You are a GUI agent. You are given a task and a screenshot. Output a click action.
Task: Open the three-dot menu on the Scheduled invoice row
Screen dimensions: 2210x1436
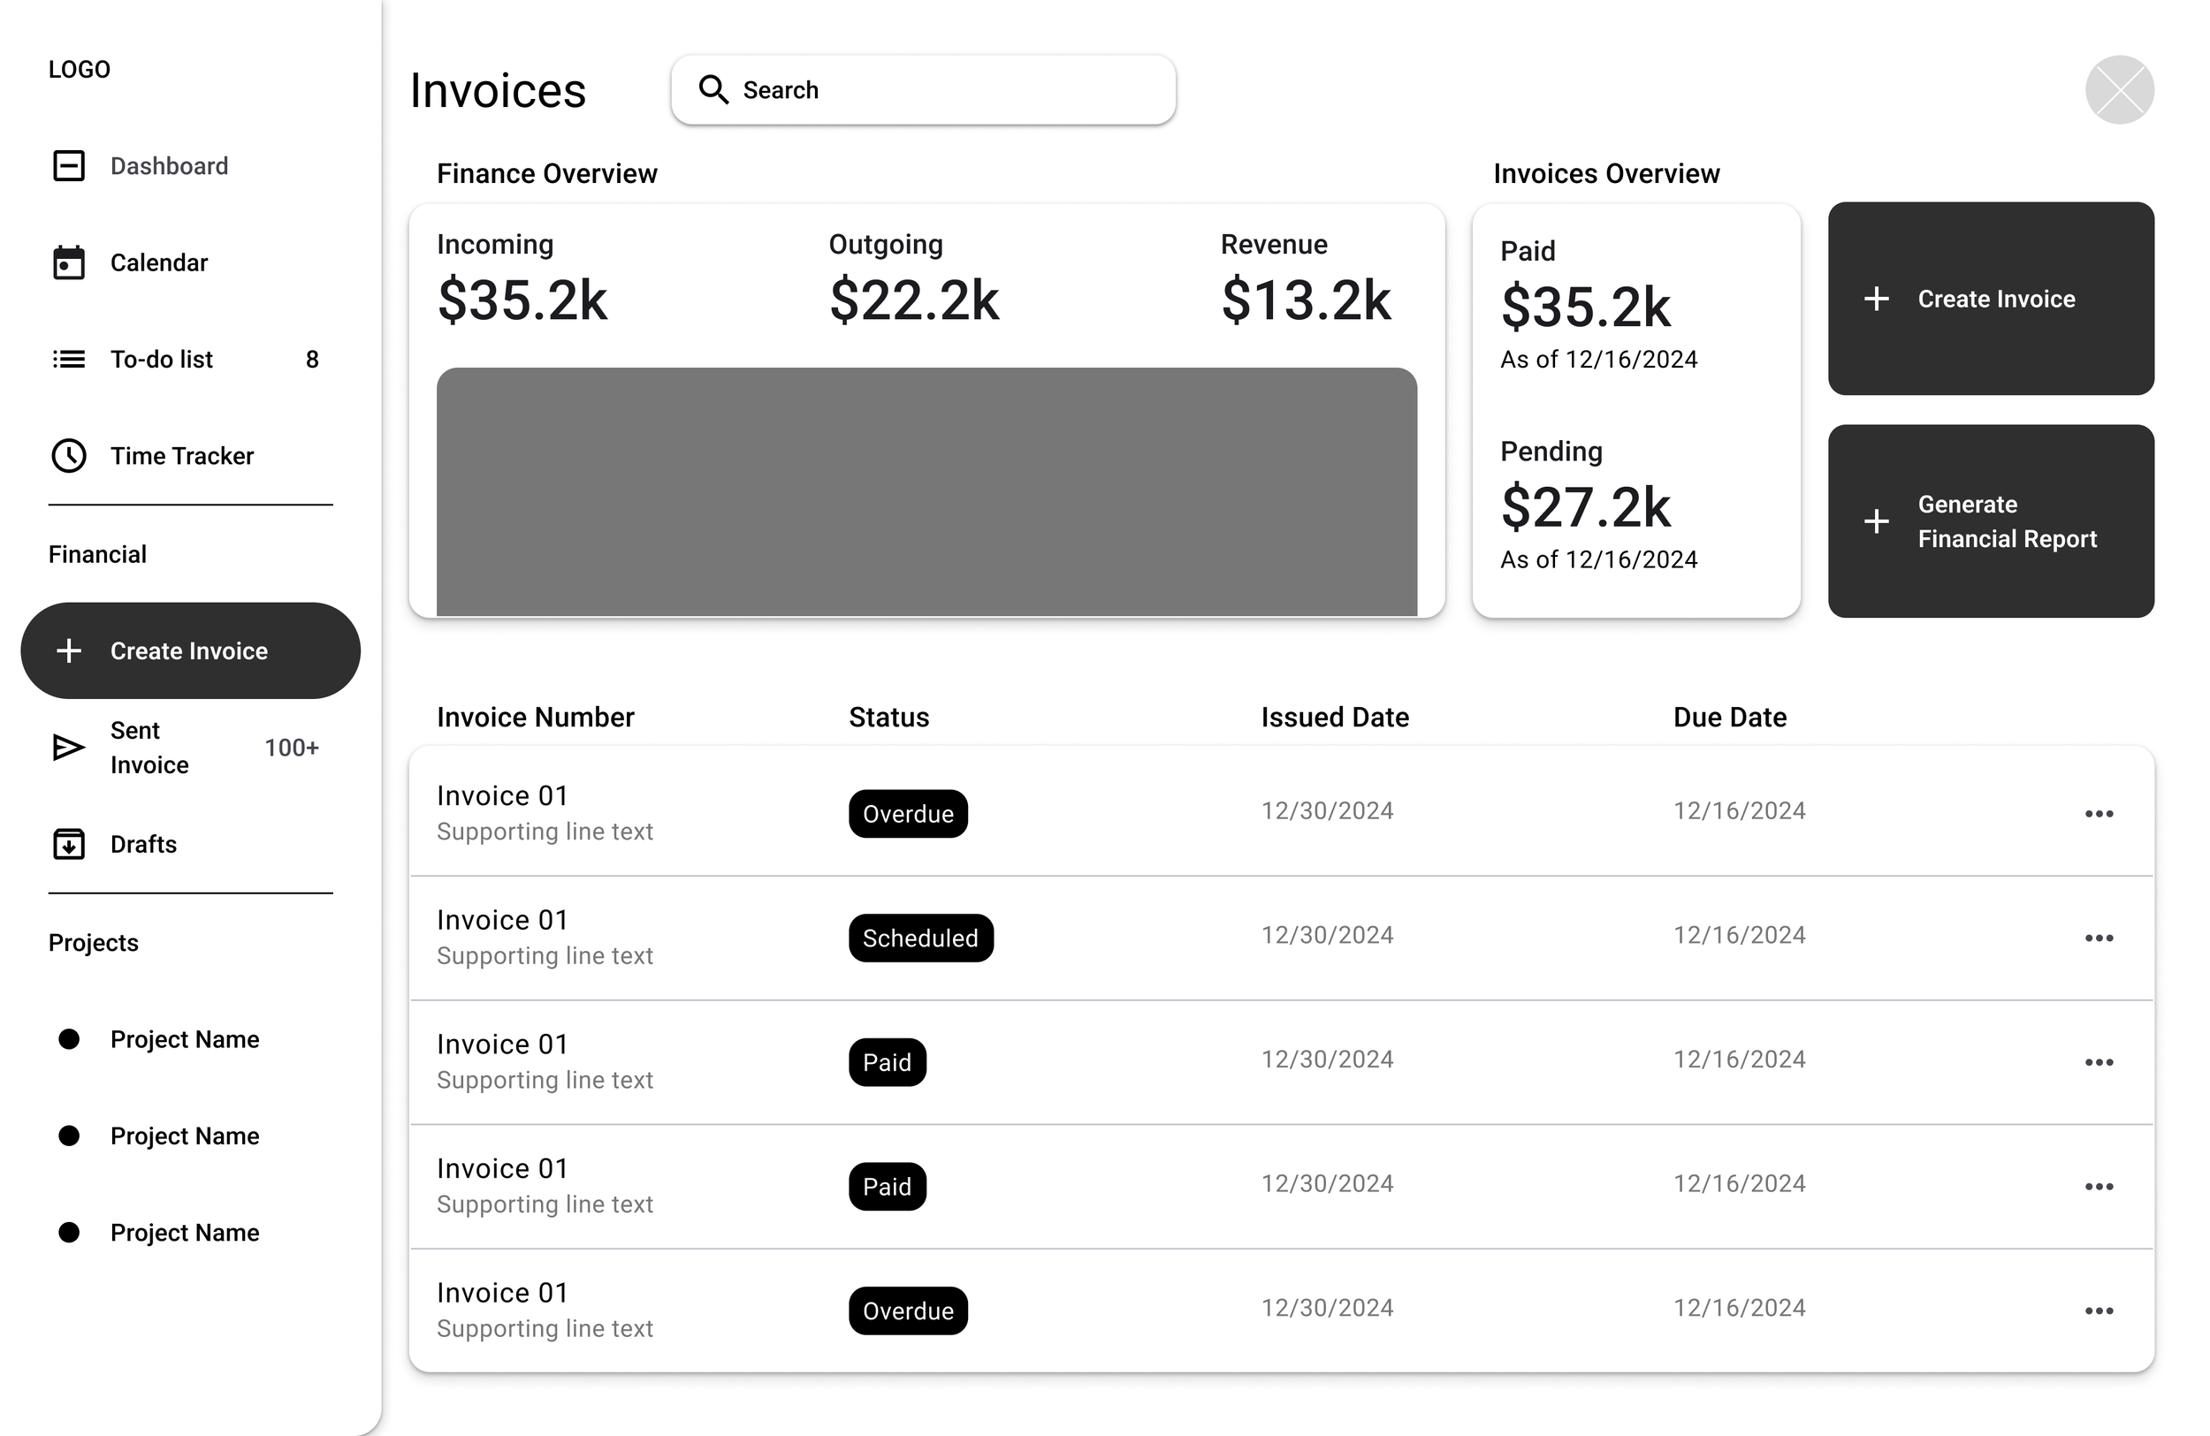coord(2099,938)
